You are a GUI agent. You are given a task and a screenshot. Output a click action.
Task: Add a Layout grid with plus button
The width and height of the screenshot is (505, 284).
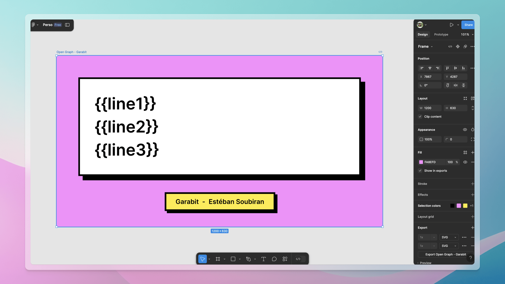click(473, 217)
